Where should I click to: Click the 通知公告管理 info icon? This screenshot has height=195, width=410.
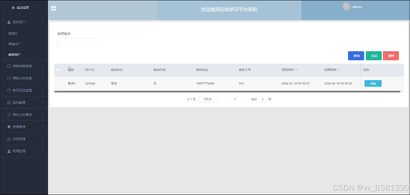tap(9, 115)
